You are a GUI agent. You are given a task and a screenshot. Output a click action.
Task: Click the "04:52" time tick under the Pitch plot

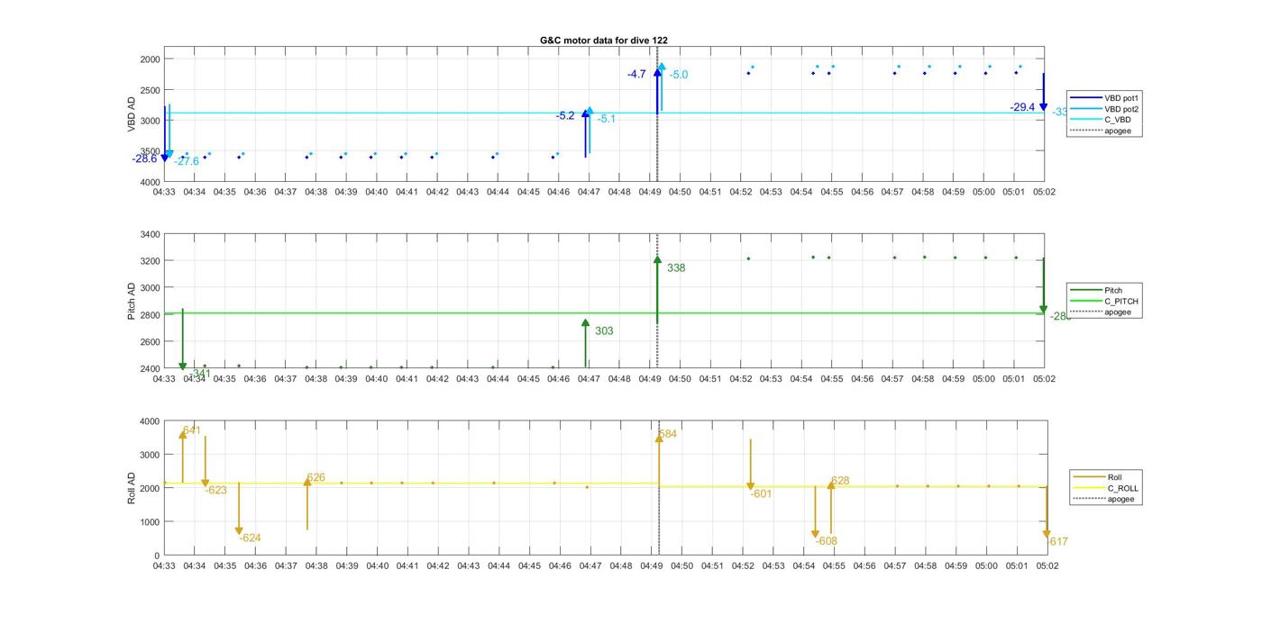741,379
